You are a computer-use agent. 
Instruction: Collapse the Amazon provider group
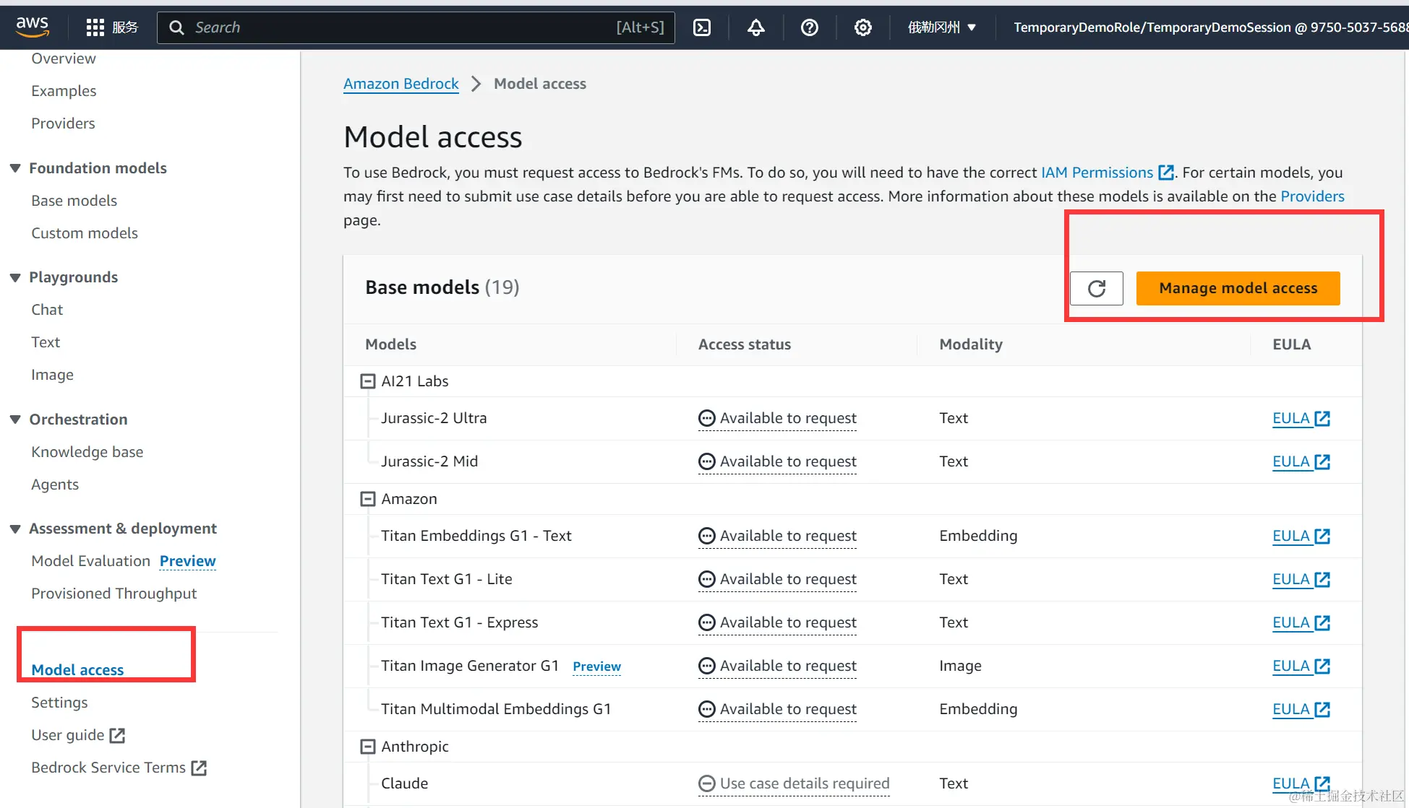pos(368,499)
